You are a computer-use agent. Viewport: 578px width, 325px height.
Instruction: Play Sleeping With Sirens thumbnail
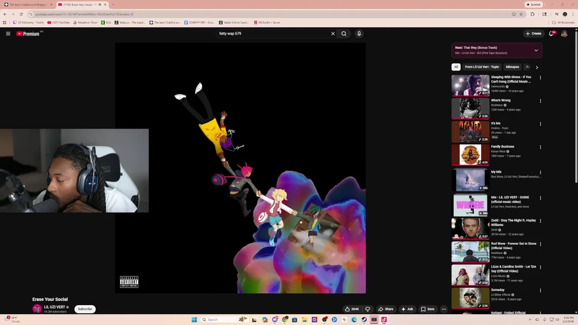[x=470, y=85]
